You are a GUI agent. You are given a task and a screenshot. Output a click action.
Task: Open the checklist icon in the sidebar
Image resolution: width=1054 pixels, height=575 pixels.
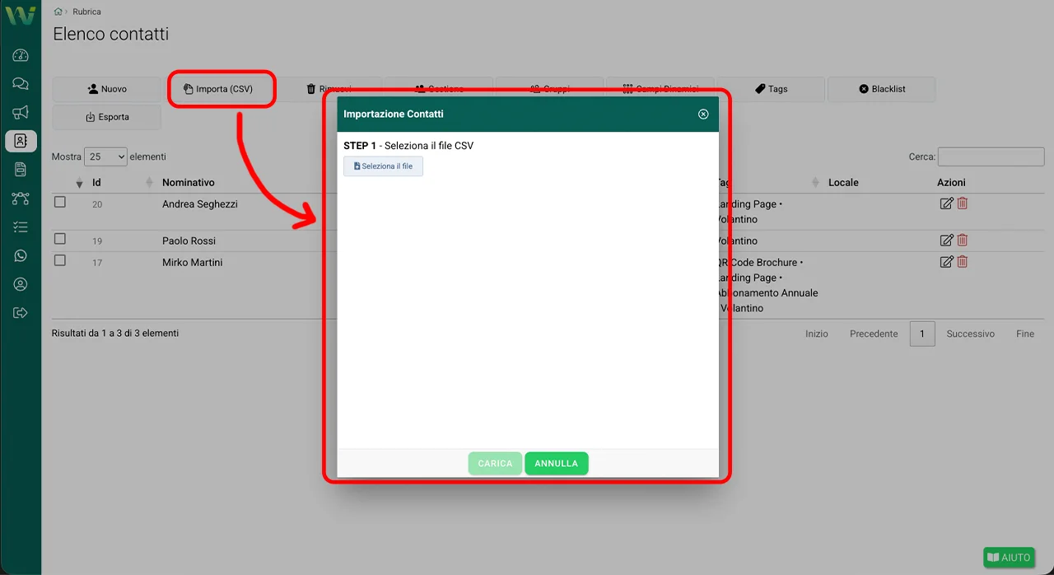(x=21, y=227)
